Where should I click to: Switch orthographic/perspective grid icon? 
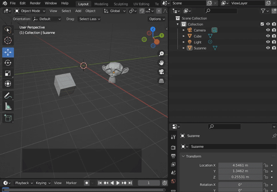pos(161,81)
